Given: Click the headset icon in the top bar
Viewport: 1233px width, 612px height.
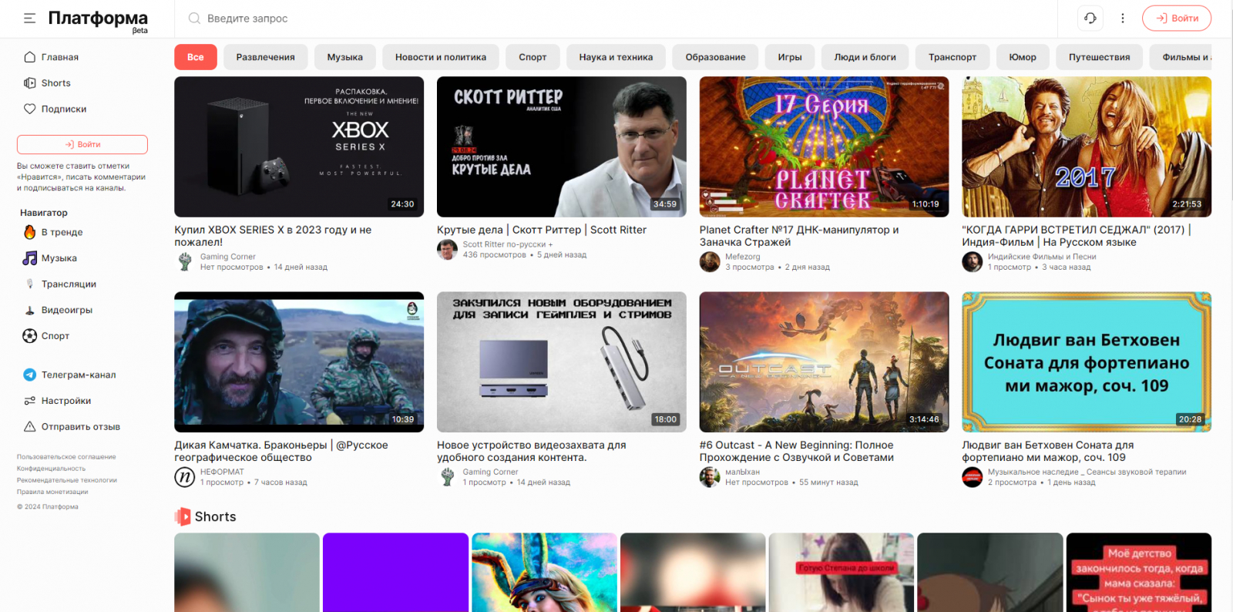Looking at the screenshot, I should [x=1090, y=18].
